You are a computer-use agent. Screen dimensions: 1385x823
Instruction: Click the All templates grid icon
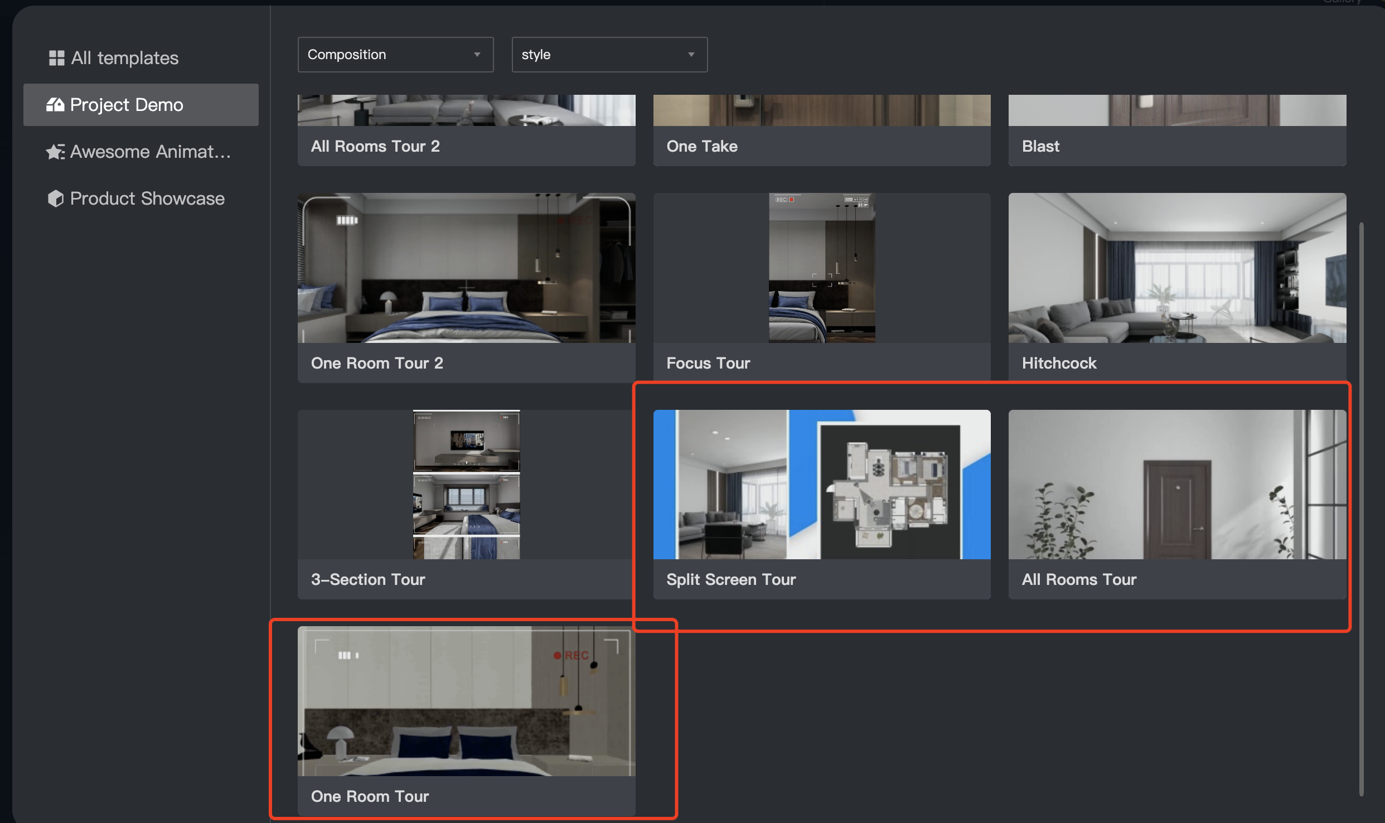pos(56,58)
